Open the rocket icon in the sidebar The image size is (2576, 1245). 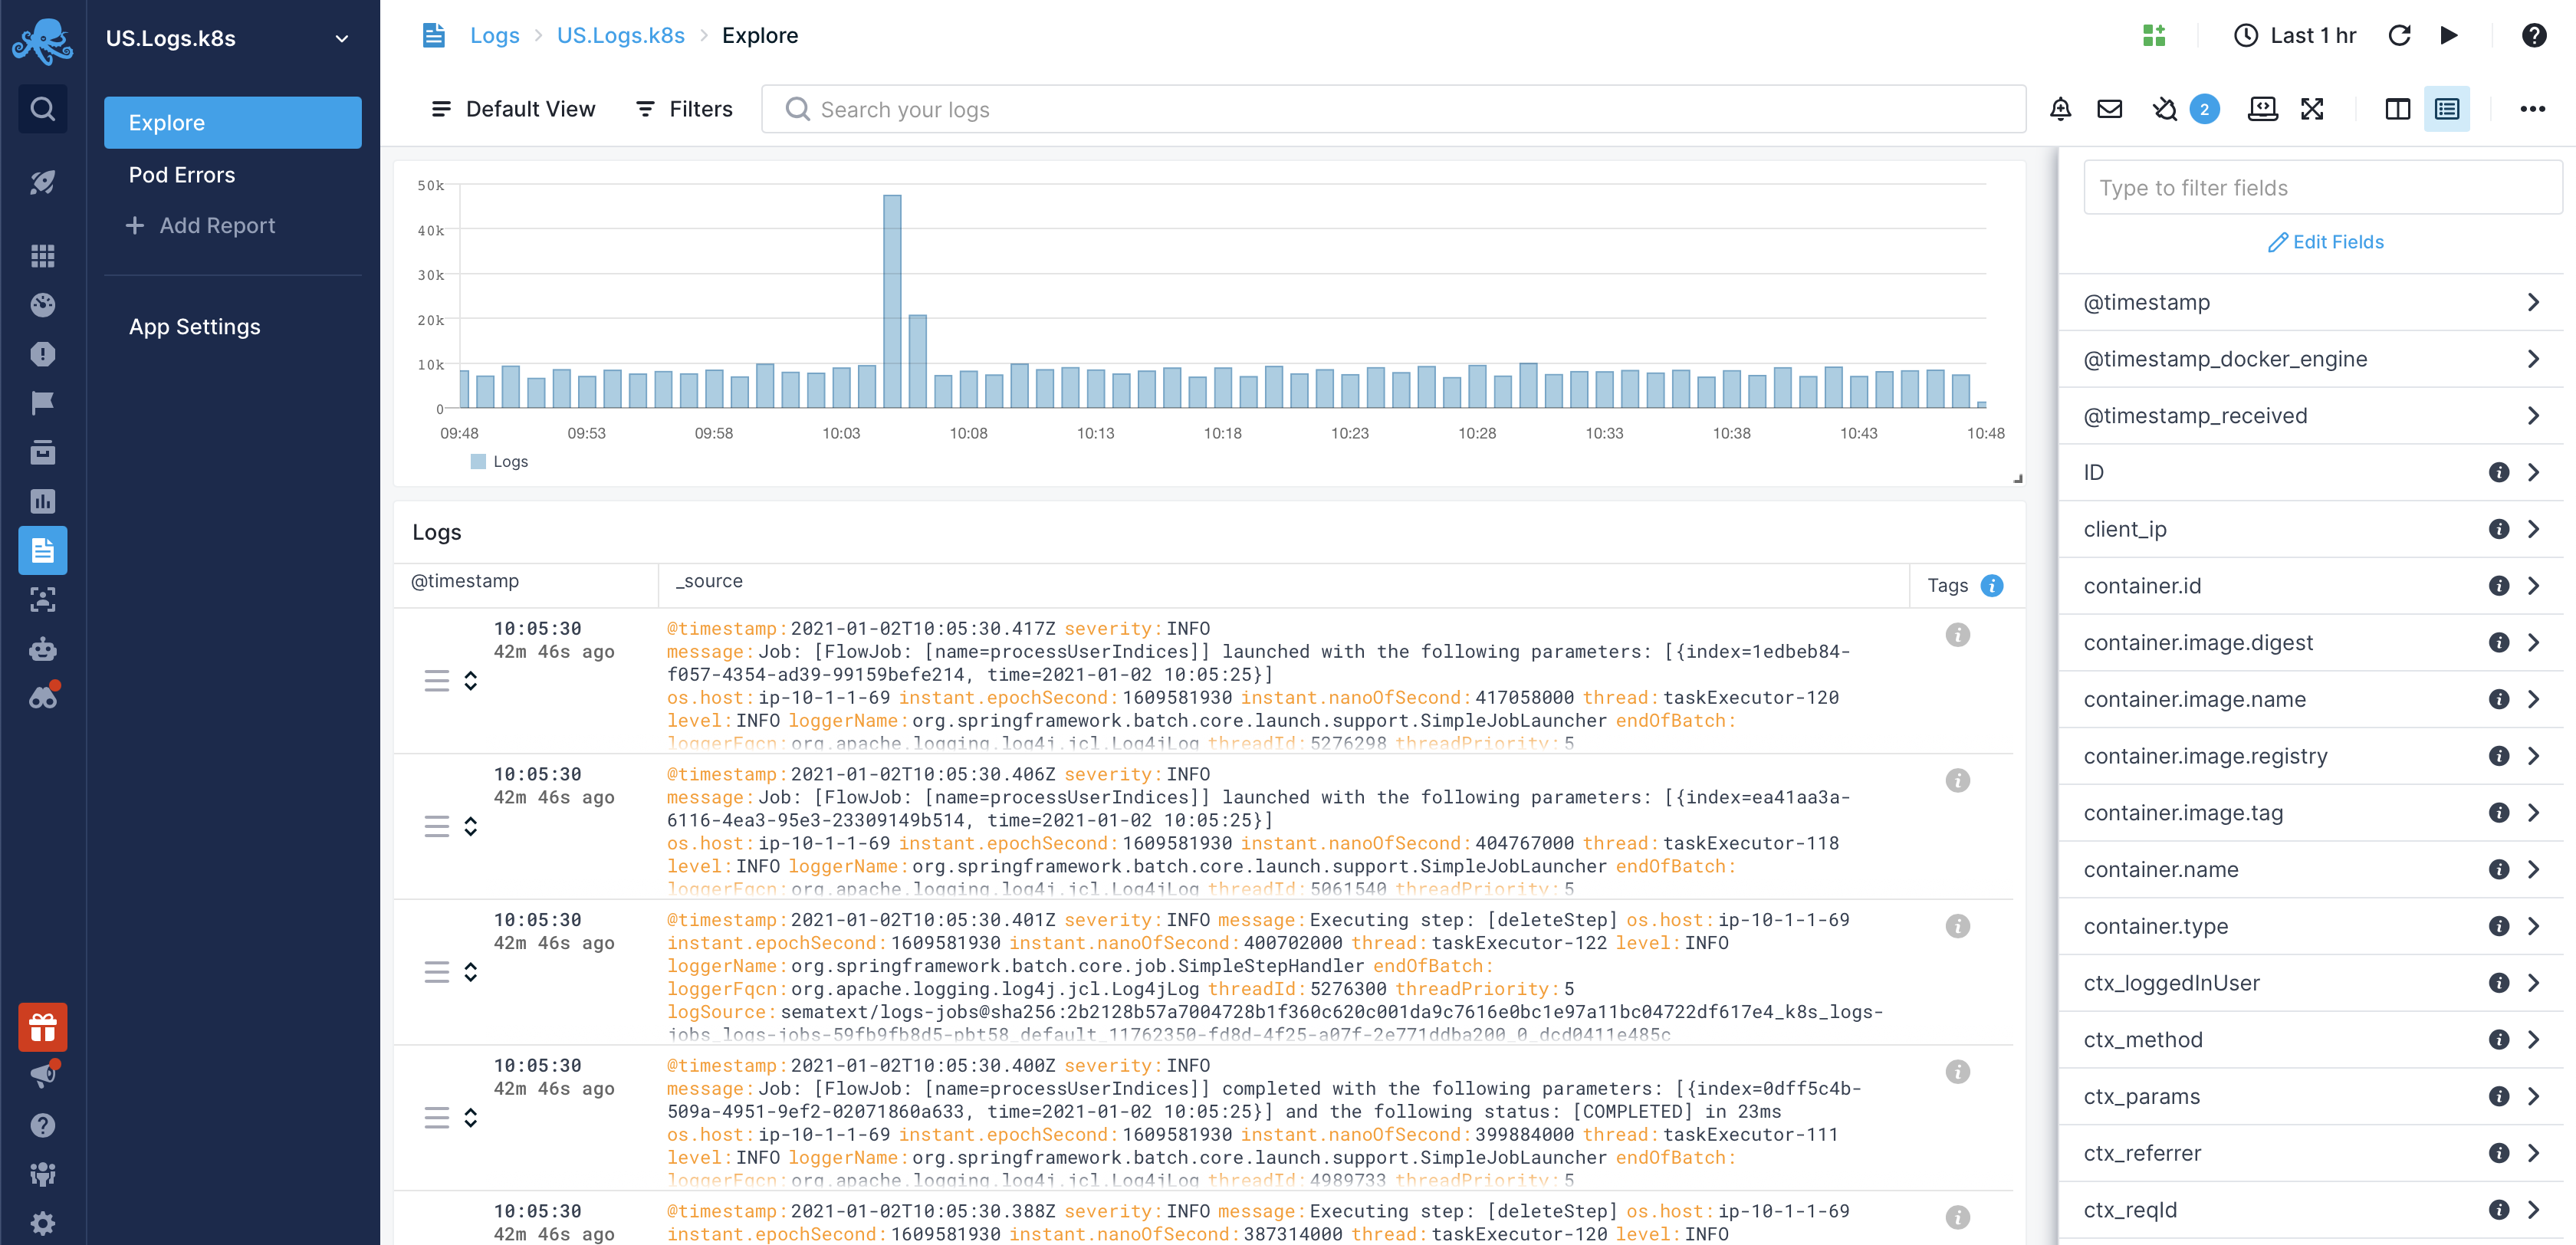(x=42, y=182)
